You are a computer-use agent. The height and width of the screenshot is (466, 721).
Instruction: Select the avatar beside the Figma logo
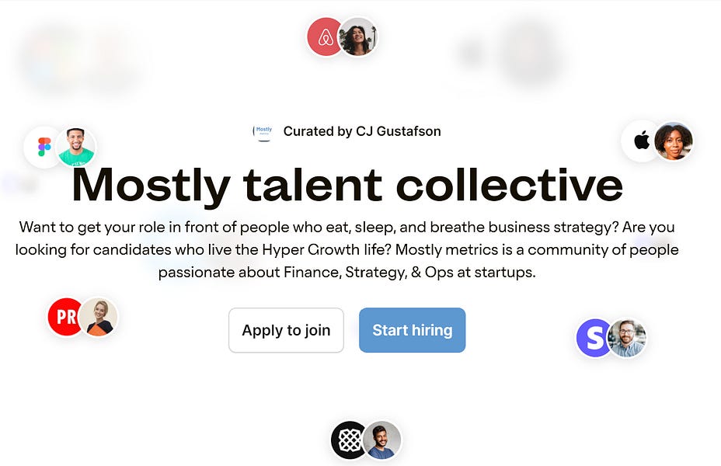click(x=75, y=147)
